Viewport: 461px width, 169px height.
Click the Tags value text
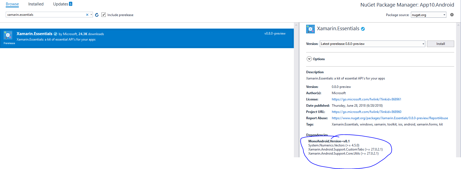[x=387, y=124]
